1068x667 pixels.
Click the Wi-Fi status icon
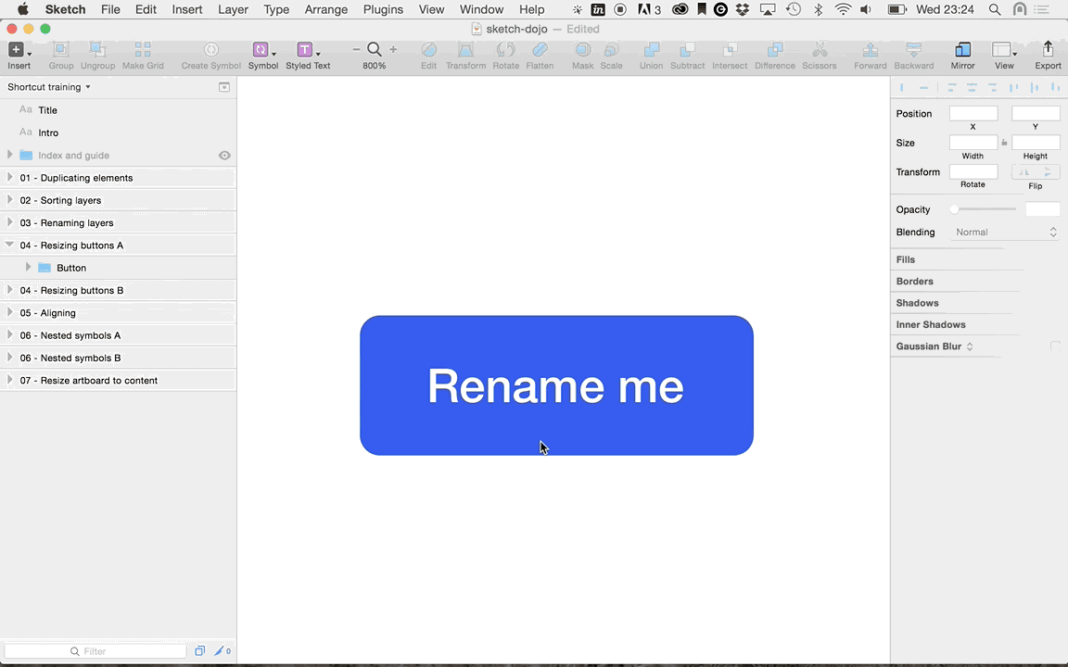843,9
